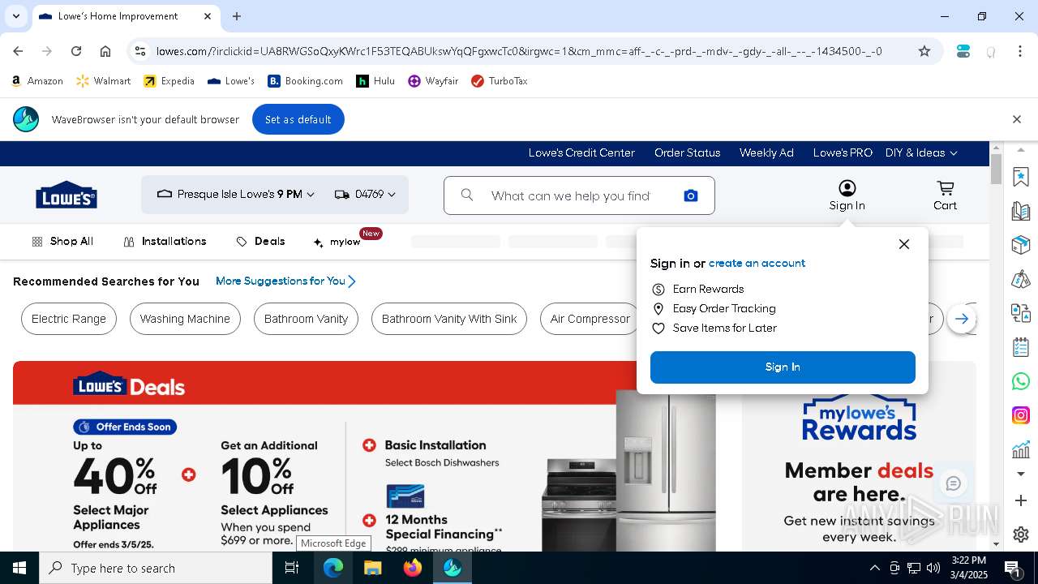Open Instagram sidebar icon

[x=1021, y=415]
